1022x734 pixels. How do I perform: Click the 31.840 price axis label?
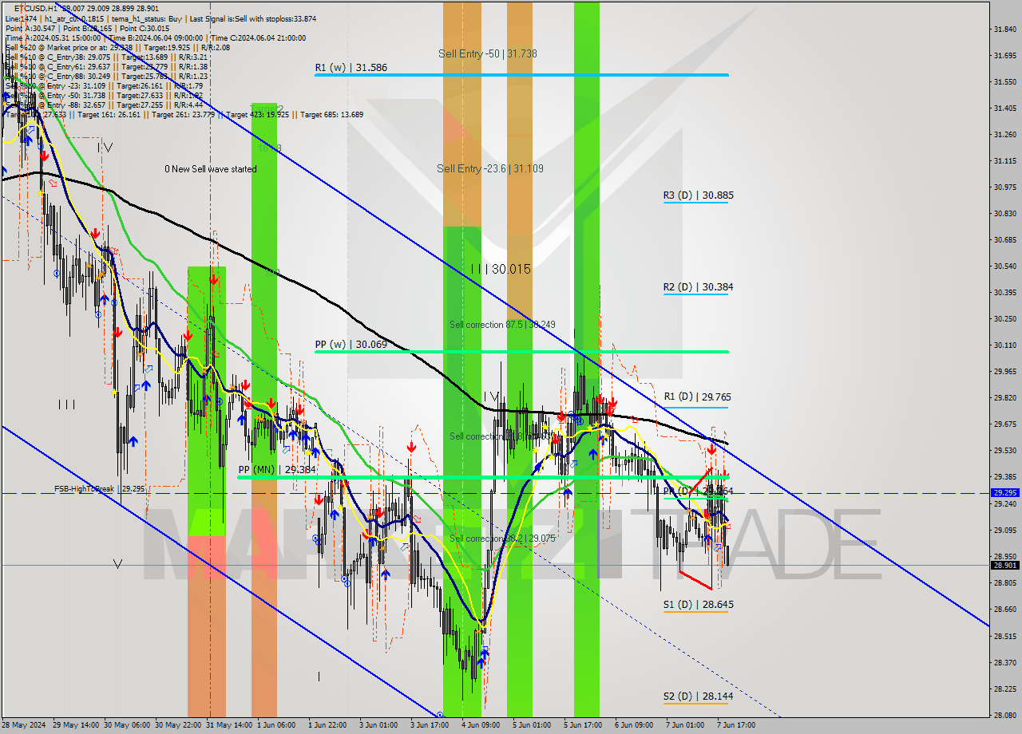click(x=1004, y=30)
